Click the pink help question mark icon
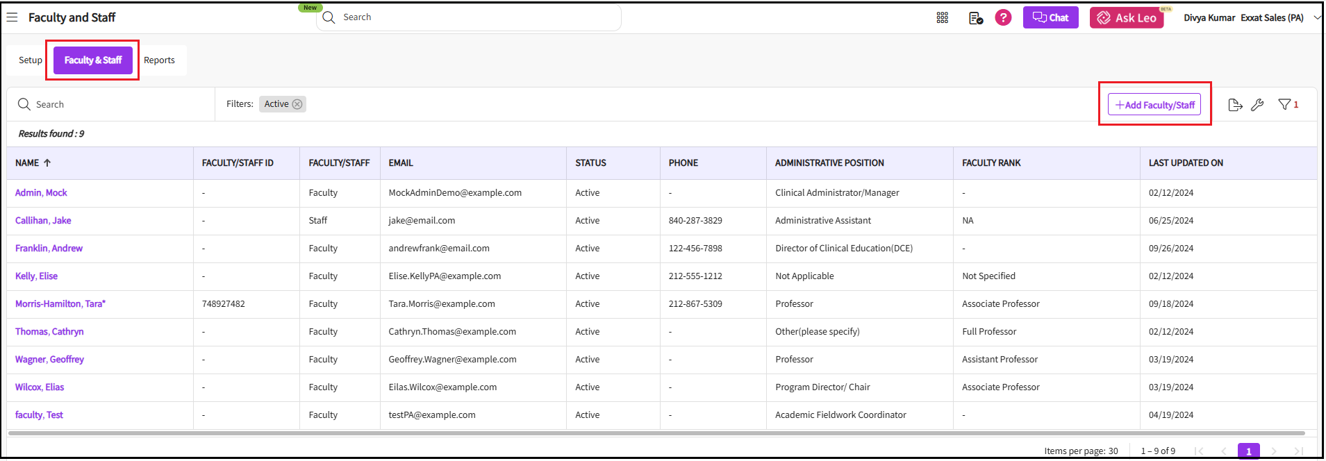Viewport: 1326px width, 461px height. point(1003,17)
